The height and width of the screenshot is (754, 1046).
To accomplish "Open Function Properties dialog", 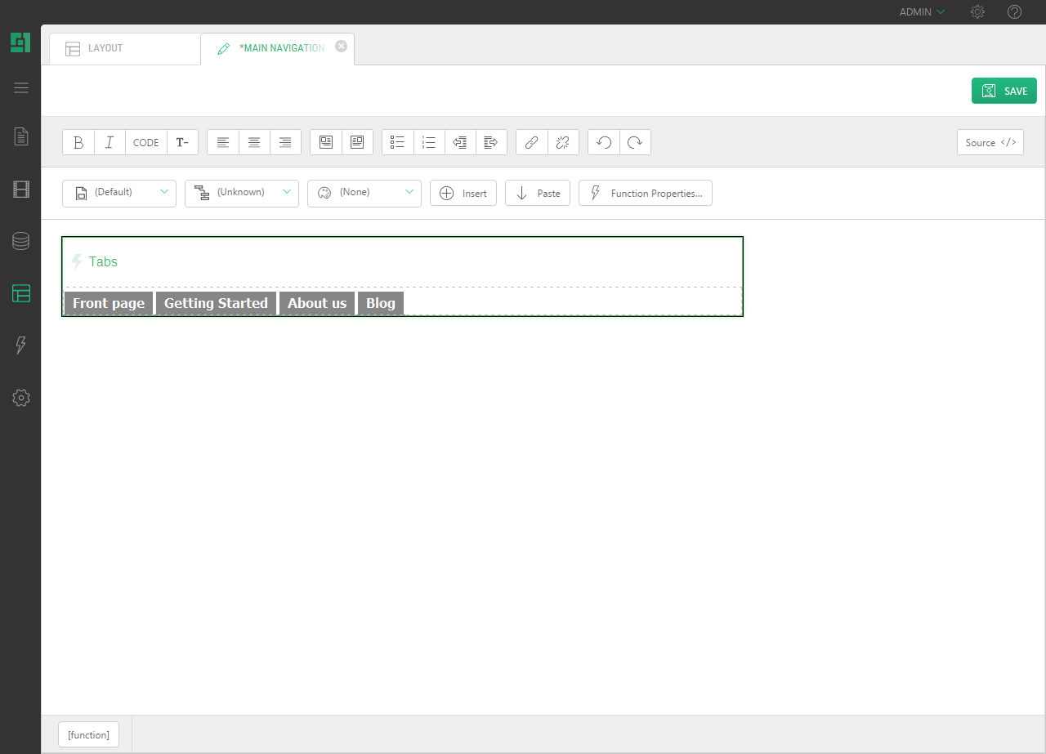I will 646,194.
